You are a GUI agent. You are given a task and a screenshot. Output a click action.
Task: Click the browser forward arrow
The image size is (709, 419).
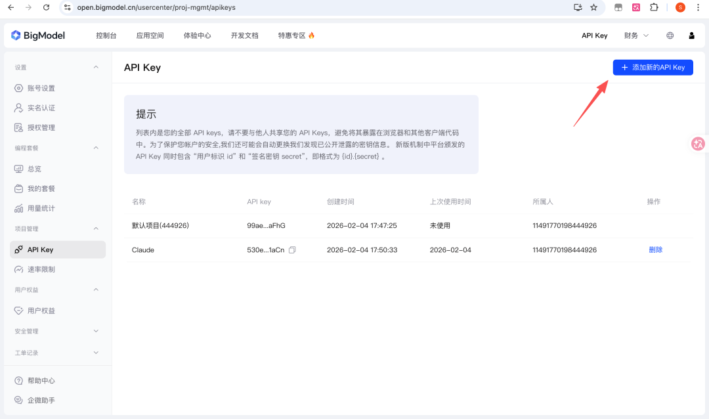pos(28,7)
